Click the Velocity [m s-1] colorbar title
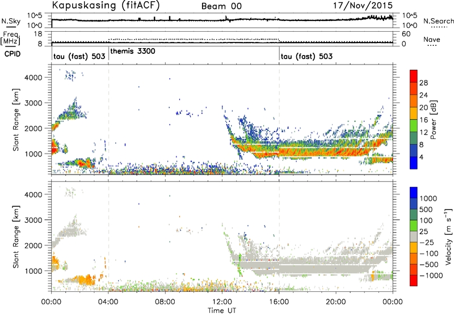Image resolution: width=454 pixels, height=314 pixels. 448,236
